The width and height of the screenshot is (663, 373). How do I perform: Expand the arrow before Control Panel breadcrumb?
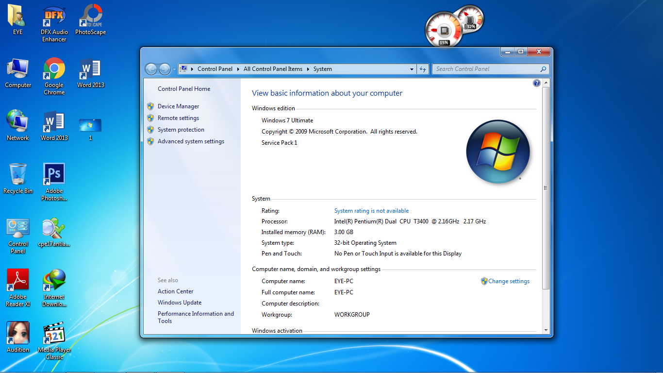click(192, 69)
